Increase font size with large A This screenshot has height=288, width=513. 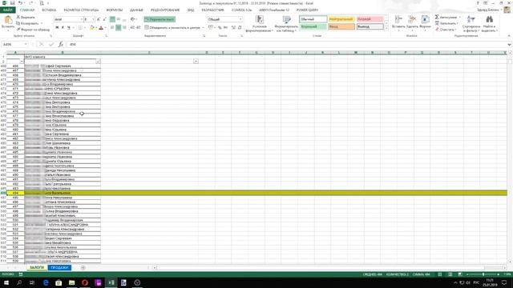pos(99,19)
